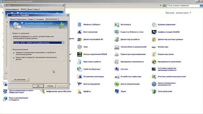Open the Windows CardSpace icon
203x114 pixels.
point(79,25)
